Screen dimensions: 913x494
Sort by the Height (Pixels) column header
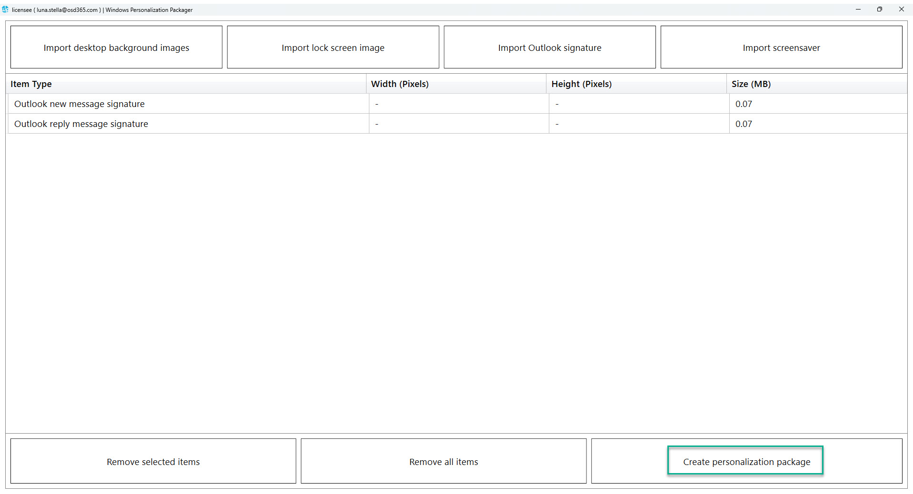[581, 84]
